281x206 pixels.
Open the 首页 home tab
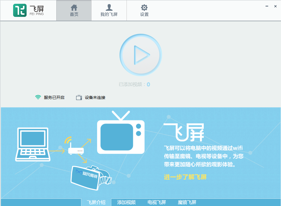74,10
